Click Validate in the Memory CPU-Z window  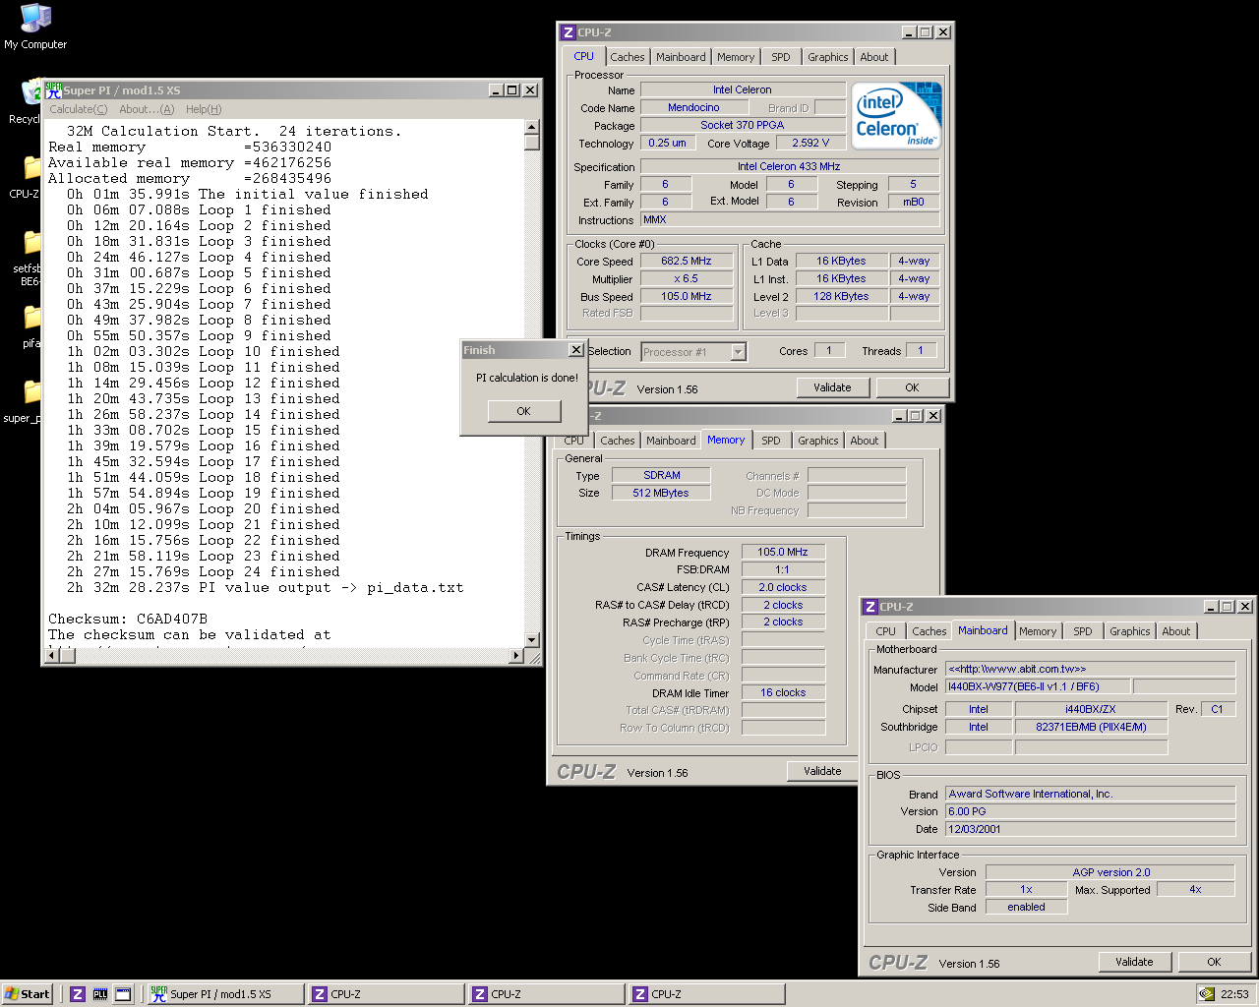point(822,771)
